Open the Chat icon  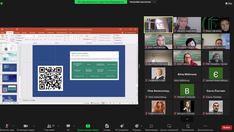click(68, 126)
